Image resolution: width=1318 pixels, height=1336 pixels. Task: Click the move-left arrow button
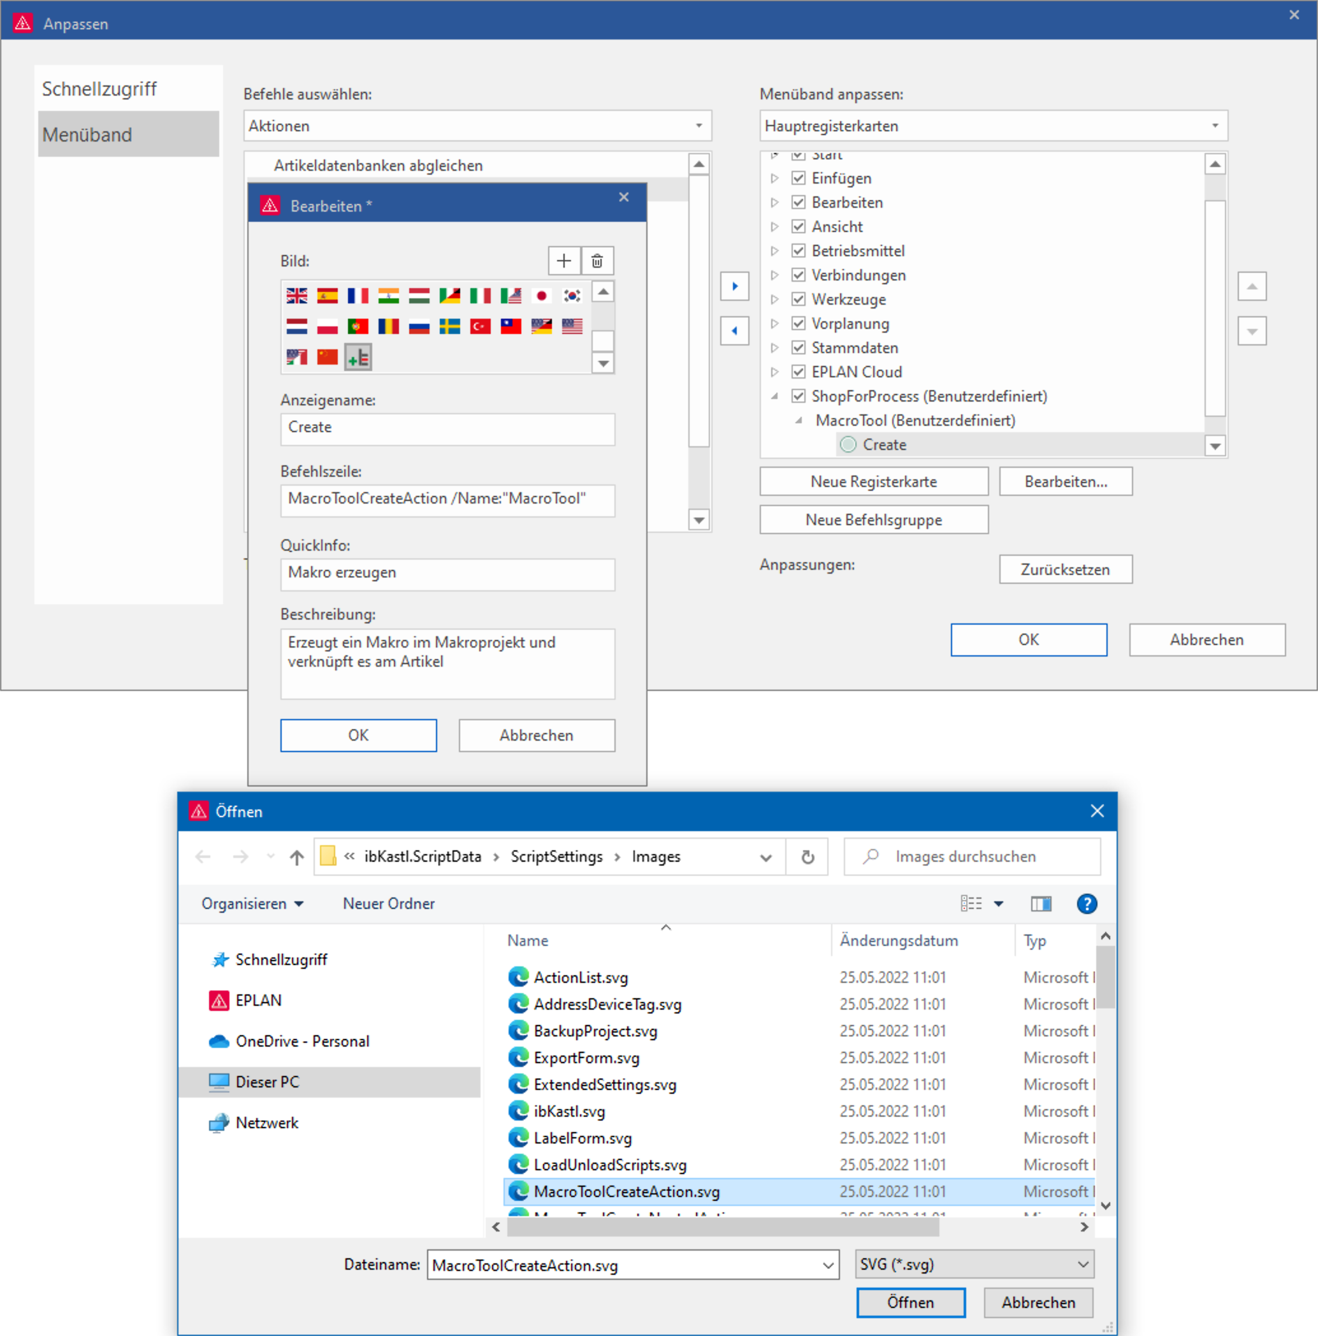[734, 331]
